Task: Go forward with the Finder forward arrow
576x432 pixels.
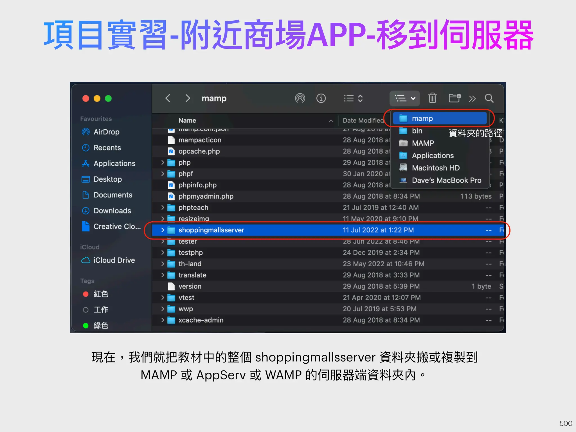Action: click(x=188, y=98)
